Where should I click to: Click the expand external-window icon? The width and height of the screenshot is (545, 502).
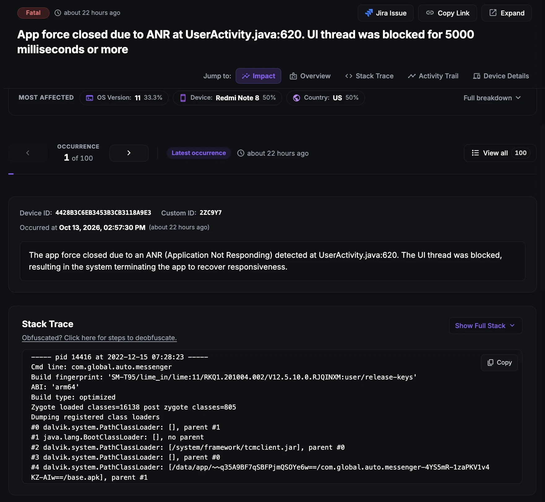tap(493, 13)
